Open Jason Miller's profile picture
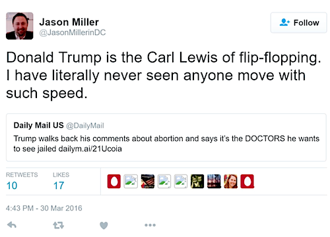The height and width of the screenshot is (237, 330). pyautogui.click(x=20, y=26)
